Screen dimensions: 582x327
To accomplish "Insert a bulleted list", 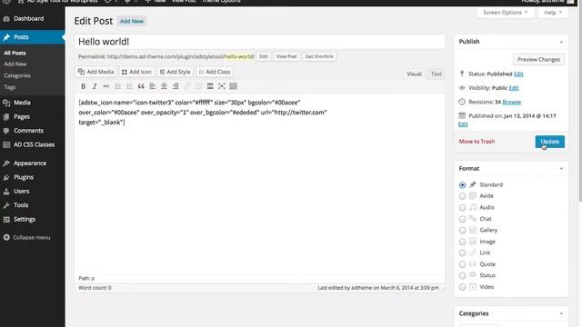I will [x=117, y=86].
